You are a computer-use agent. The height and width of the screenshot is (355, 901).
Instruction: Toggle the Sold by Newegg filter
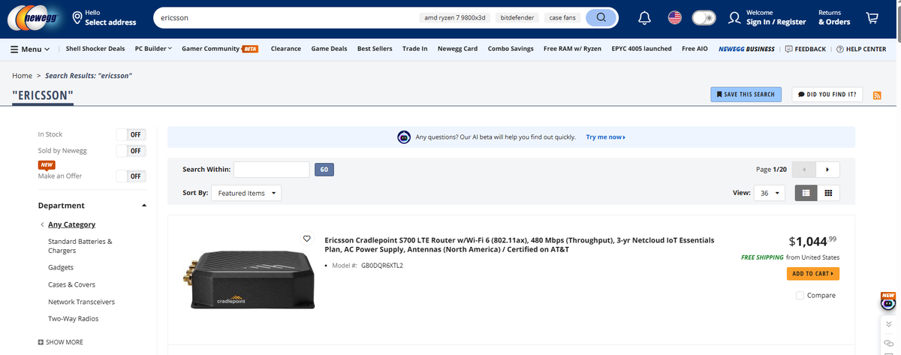pyautogui.click(x=131, y=151)
